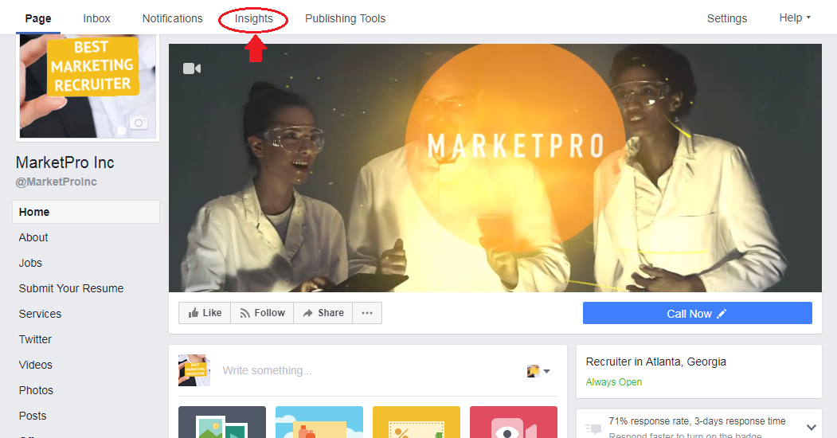Select the red live video tile
This screenshot has width=837, height=438.
point(514,422)
